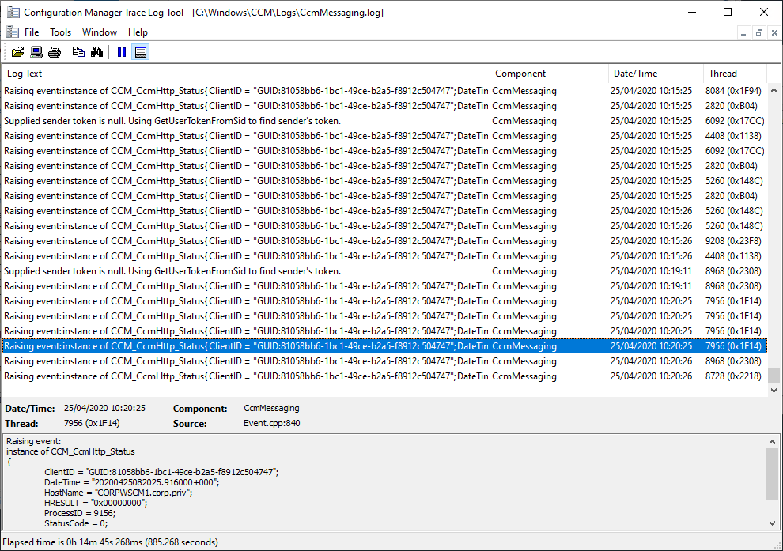Toggle the Show/Hide Details pane button
This screenshot has height=551, width=783.
pyautogui.click(x=141, y=52)
